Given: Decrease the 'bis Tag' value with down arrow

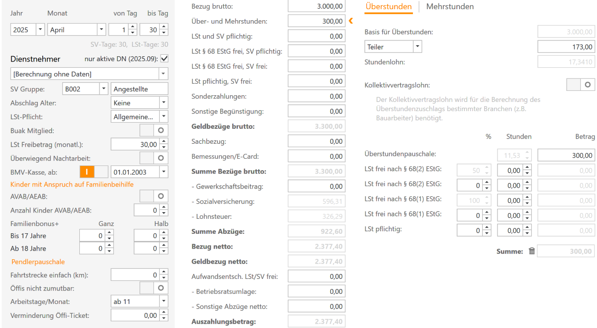Looking at the screenshot, I should pyautogui.click(x=164, y=32).
